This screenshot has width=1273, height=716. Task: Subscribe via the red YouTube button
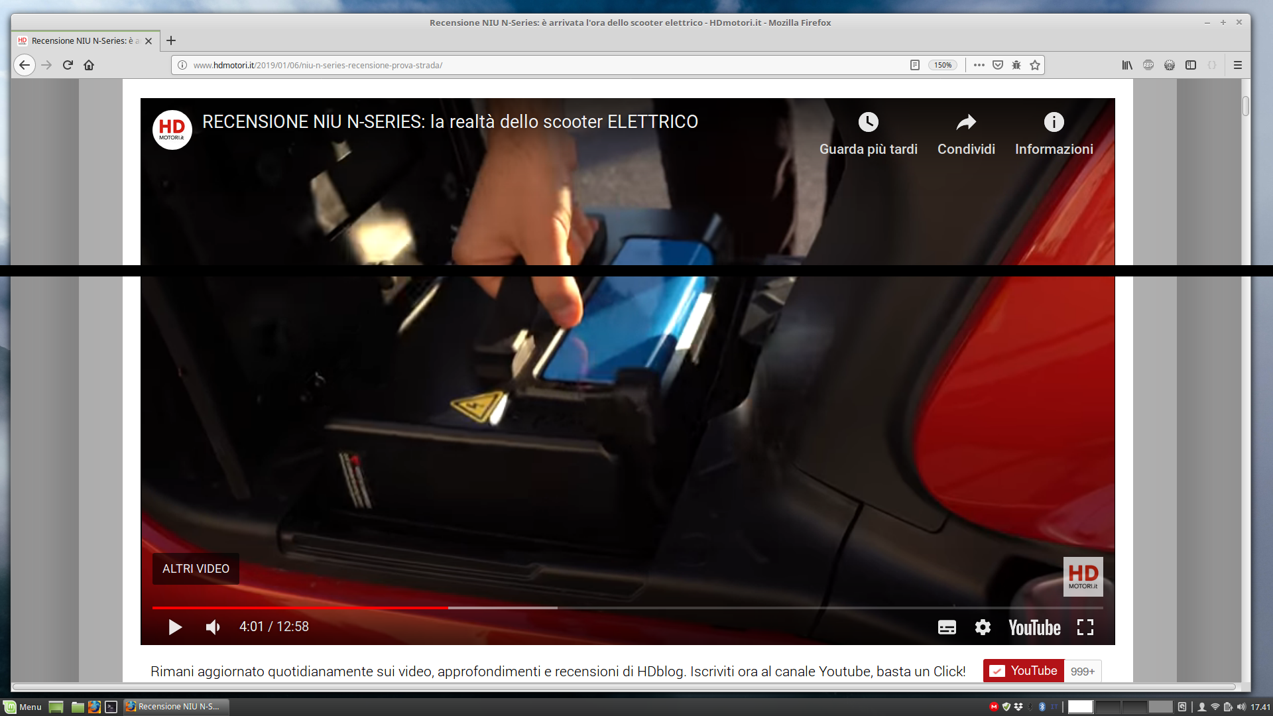pyautogui.click(x=1024, y=671)
